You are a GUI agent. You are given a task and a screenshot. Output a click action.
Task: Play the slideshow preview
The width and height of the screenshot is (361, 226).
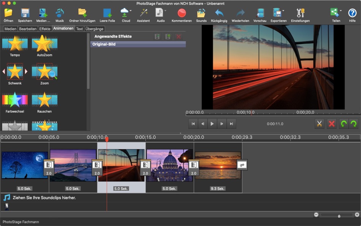point(212,124)
